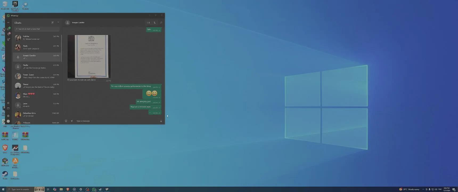Record a voice message with the microphone

(x=161, y=121)
